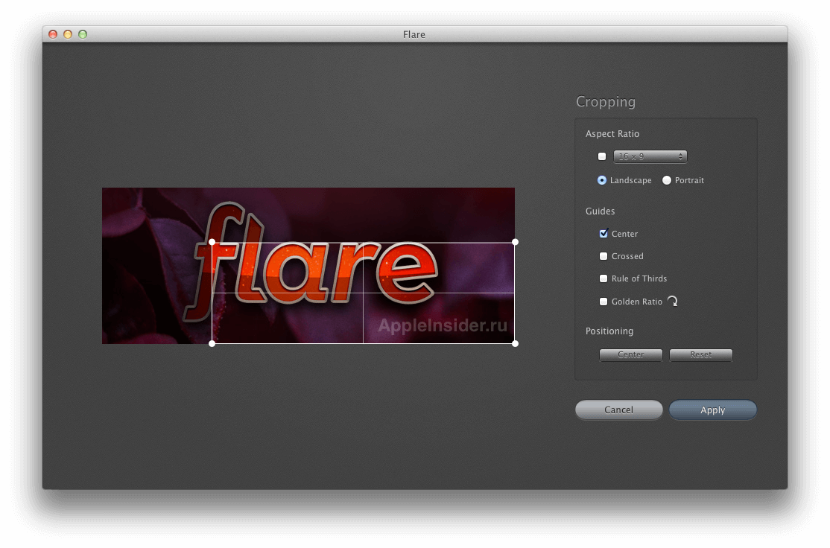This screenshot has height=548, width=830.
Task: Select Landscape orientation
Action: pos(601,180)
